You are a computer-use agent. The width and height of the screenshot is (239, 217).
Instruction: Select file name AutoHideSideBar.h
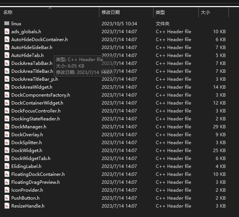point(32,48)
